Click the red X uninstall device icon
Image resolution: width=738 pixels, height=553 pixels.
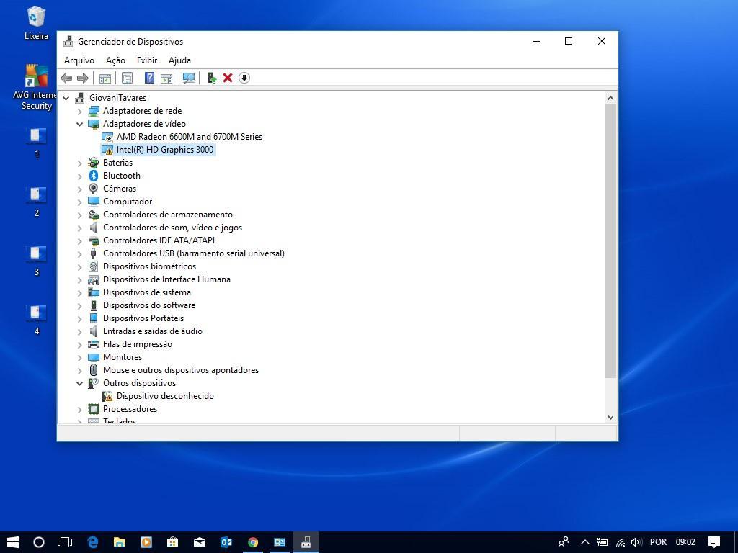click(228, 78)
